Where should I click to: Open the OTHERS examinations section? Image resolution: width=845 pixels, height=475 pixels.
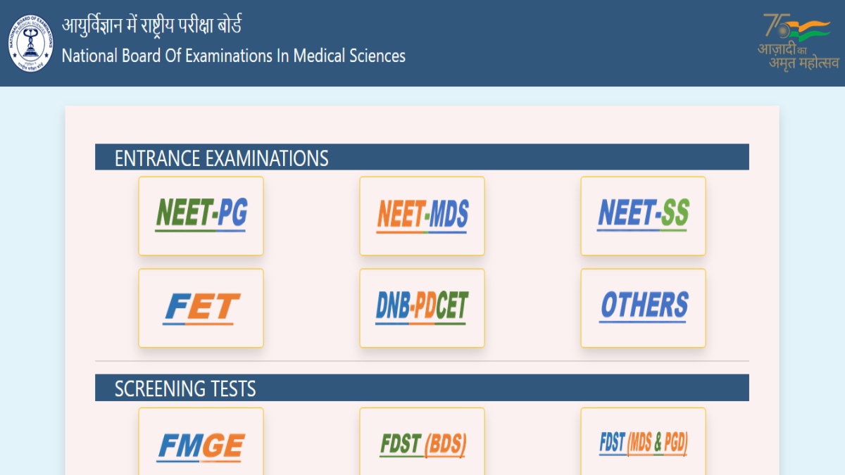coord(642,308)
